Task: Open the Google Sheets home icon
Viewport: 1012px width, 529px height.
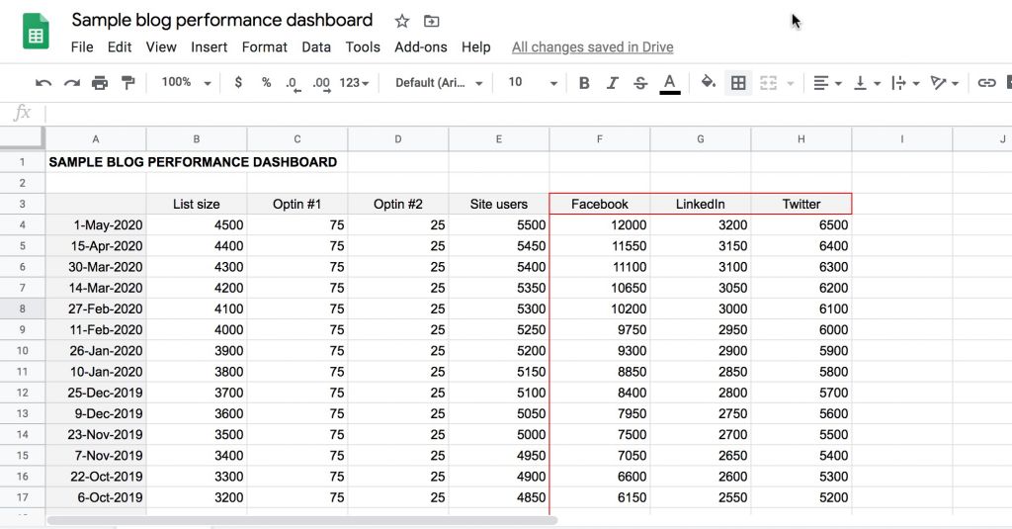Action: pos(37,31)
